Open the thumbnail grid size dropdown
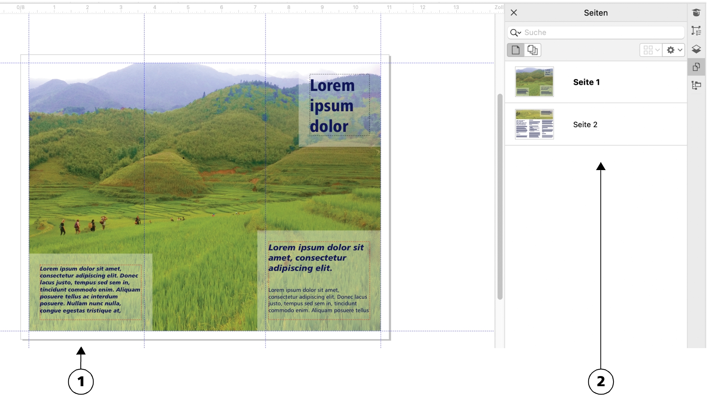712x396 pixels. 651,50
